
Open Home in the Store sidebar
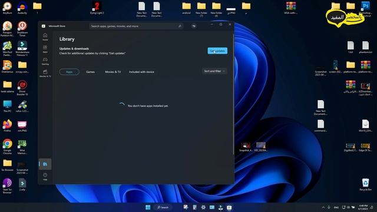tap(45, 37)
